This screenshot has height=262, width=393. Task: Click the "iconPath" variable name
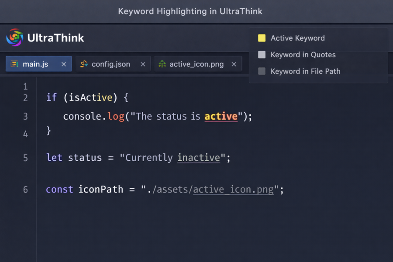pos(101,190)
